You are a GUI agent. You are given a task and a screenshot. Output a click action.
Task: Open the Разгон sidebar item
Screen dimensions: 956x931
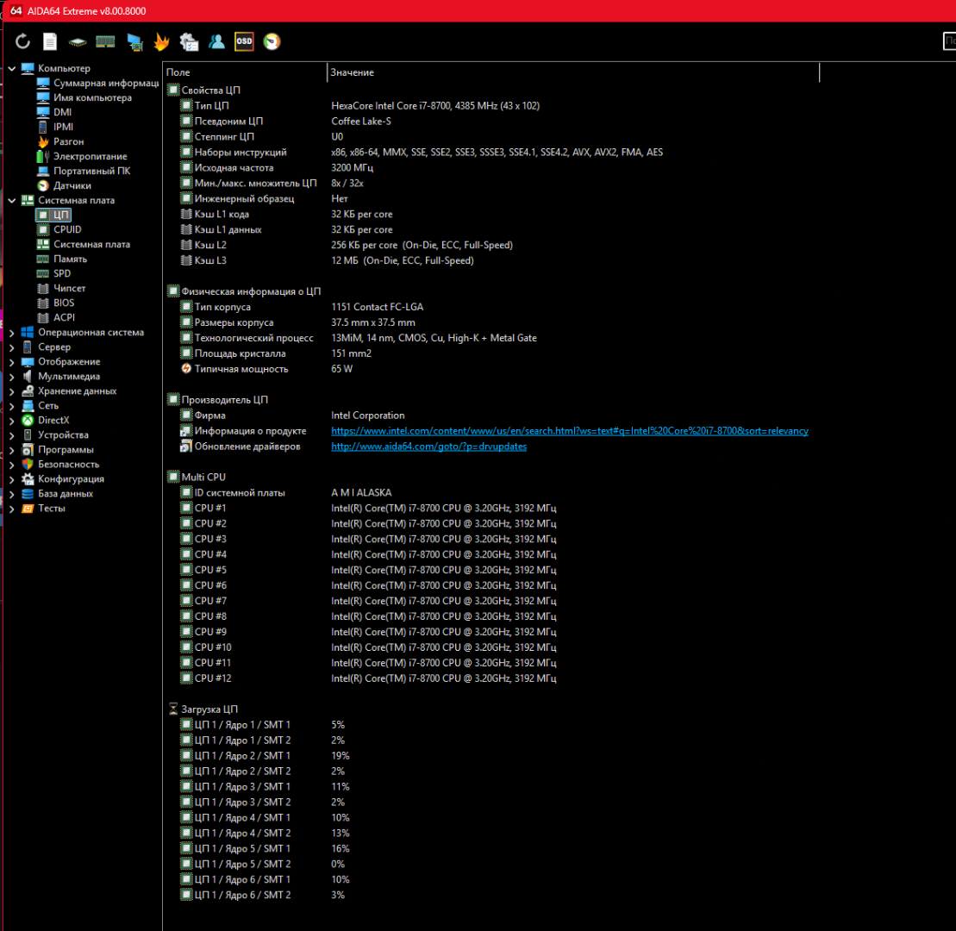point(68,142)
